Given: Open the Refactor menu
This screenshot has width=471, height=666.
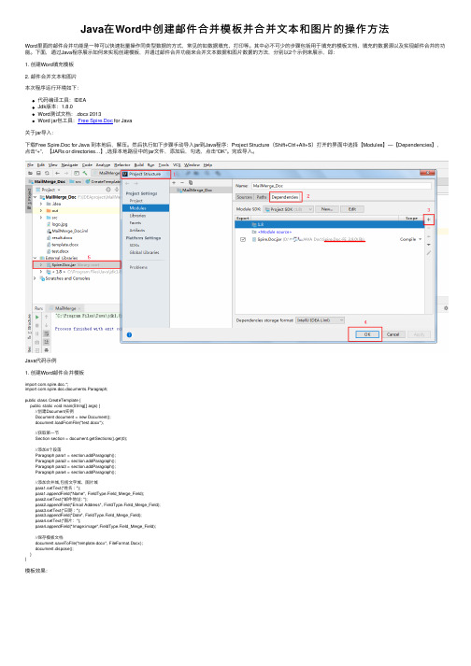Looking at the screenshot, I should coord(122,164).
